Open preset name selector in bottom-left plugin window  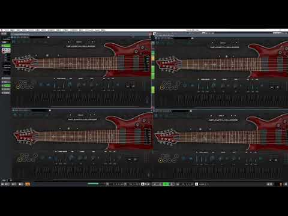(x=80, y=115)
